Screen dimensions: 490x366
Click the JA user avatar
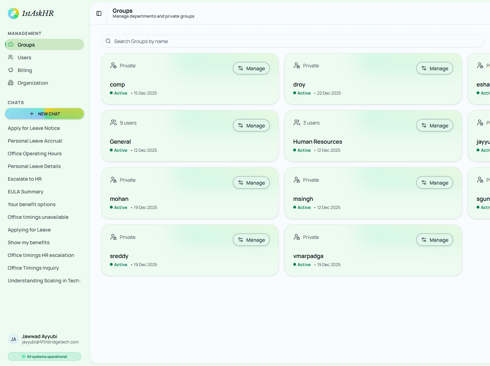point(13,339)
